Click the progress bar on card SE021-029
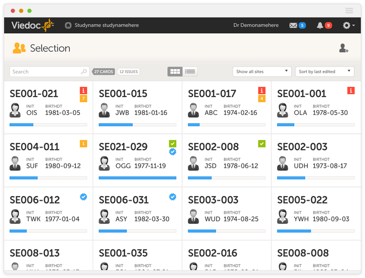The height and width of the screenshot is (278, 365). click(137, 178)
